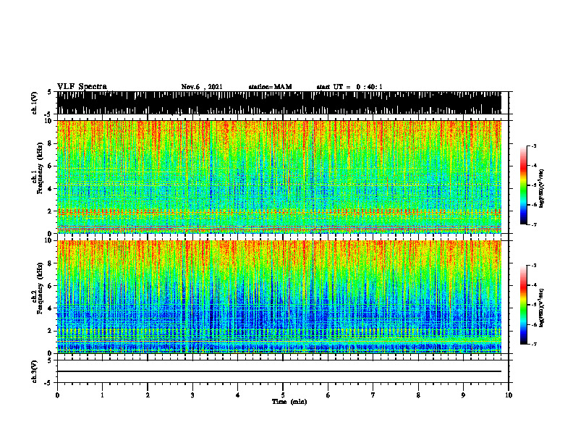
Task: Click the ch.2 color bar log(PSD) unit label
Action: tap(541, 308)
